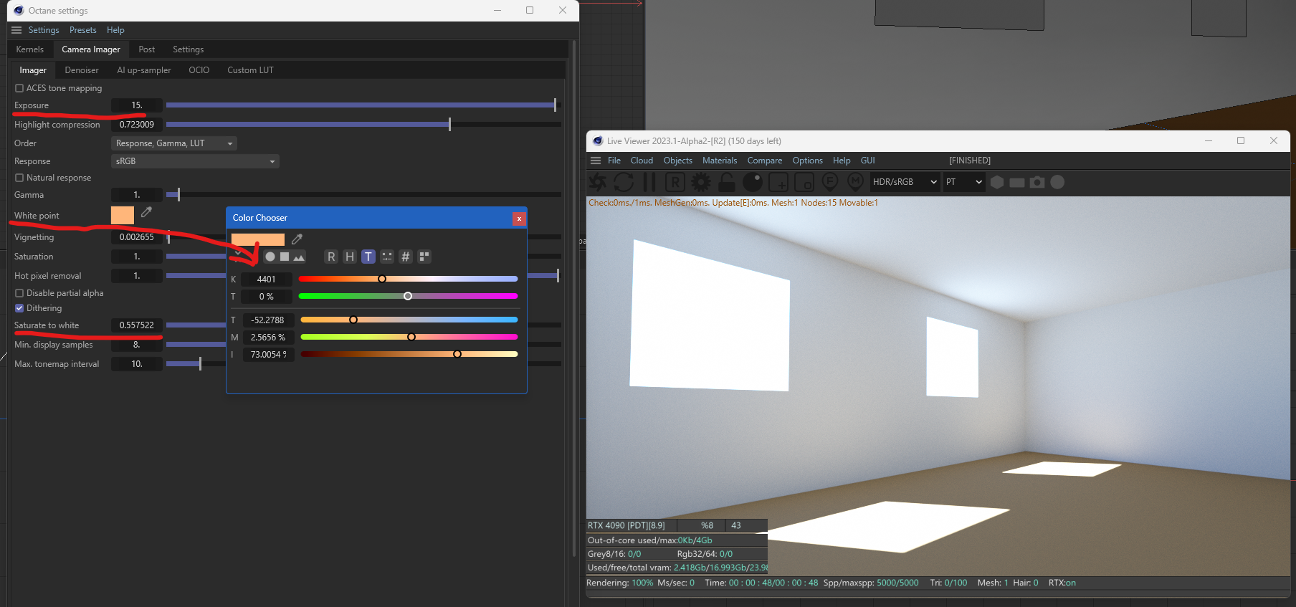Use the Color Chooser eyedropper tool
1296x607 pixels.
(x=297, y=239)
